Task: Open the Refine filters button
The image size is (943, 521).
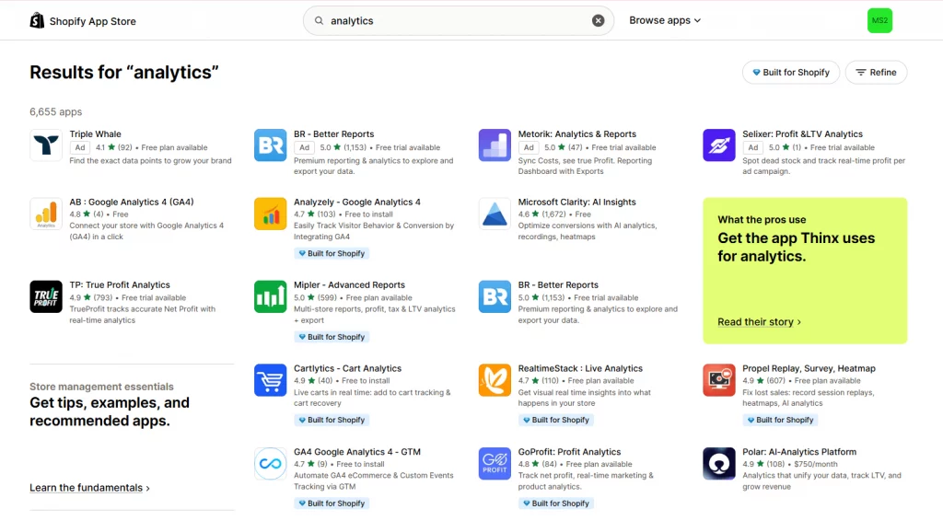Action: 876,72
